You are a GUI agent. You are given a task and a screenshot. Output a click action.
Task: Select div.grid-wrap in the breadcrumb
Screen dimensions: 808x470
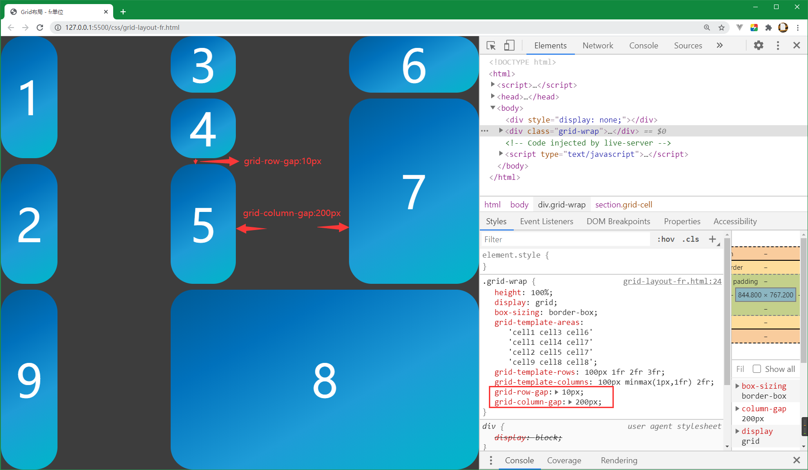point(562,205)
